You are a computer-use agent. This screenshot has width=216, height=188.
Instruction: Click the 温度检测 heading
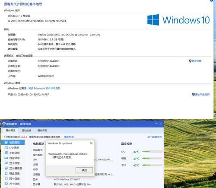[x=127, y=143]
